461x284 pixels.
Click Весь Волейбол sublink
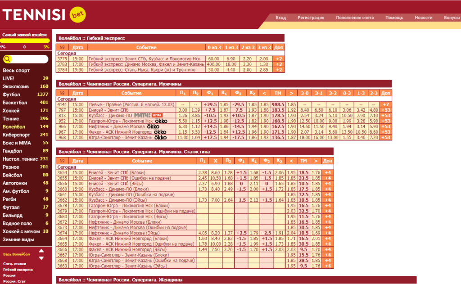(17, 254)
